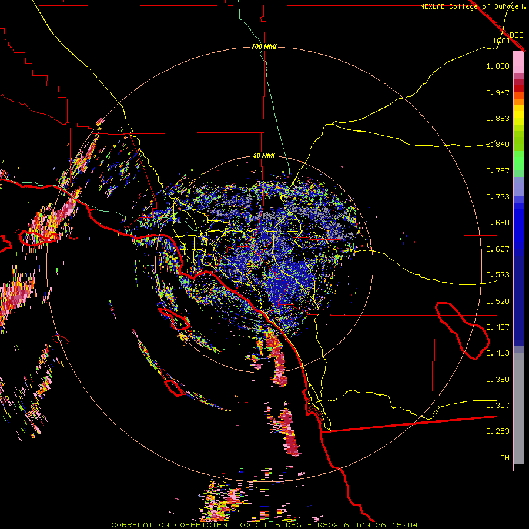Click the 0.520 legend value

(x=498, y=302)
